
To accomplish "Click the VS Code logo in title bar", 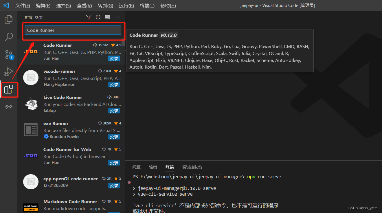I will pyautogui.click(x=6, y=5).
